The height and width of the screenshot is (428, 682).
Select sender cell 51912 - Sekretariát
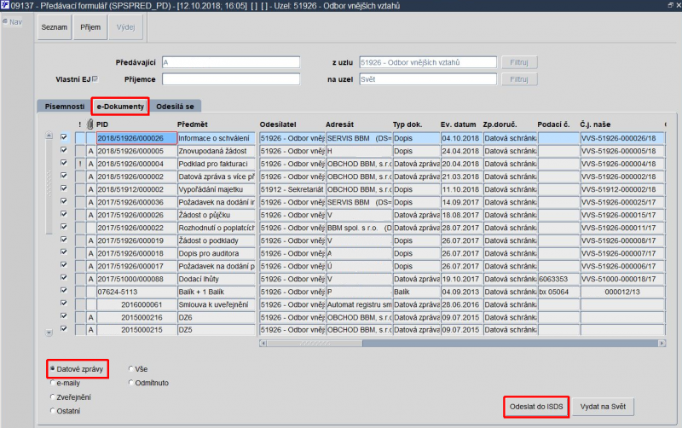pyautogui.click(x=292, y=189)
